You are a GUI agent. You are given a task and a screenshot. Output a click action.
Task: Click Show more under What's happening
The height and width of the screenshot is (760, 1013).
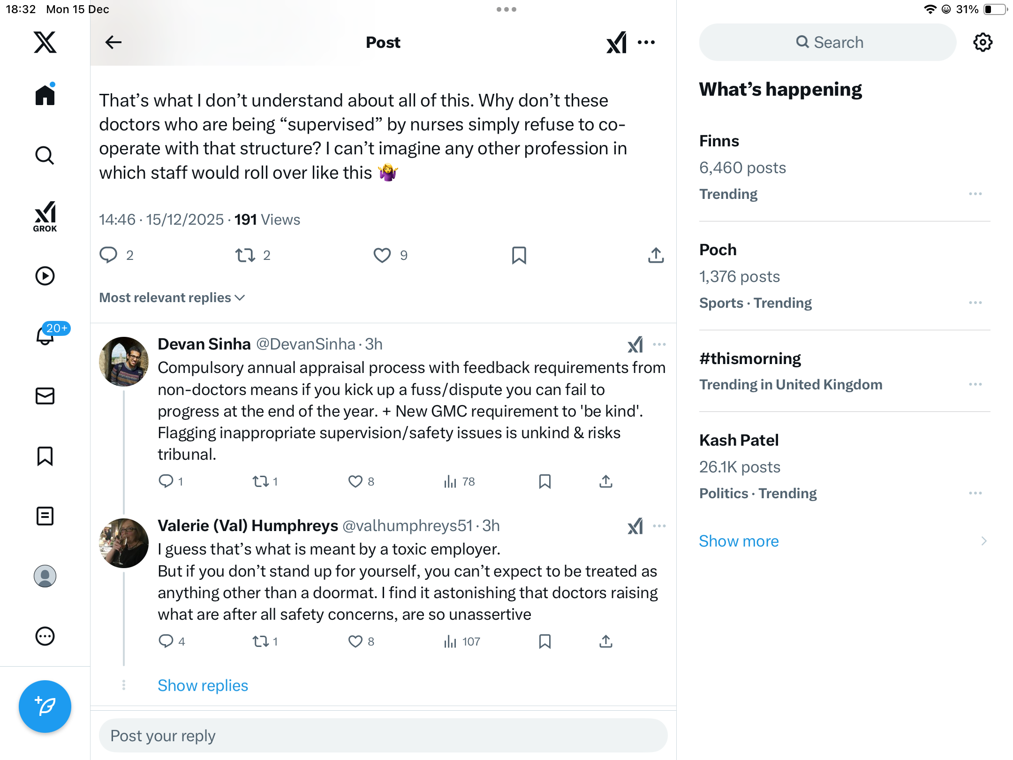pyautogui.click(x=739, y=541)
